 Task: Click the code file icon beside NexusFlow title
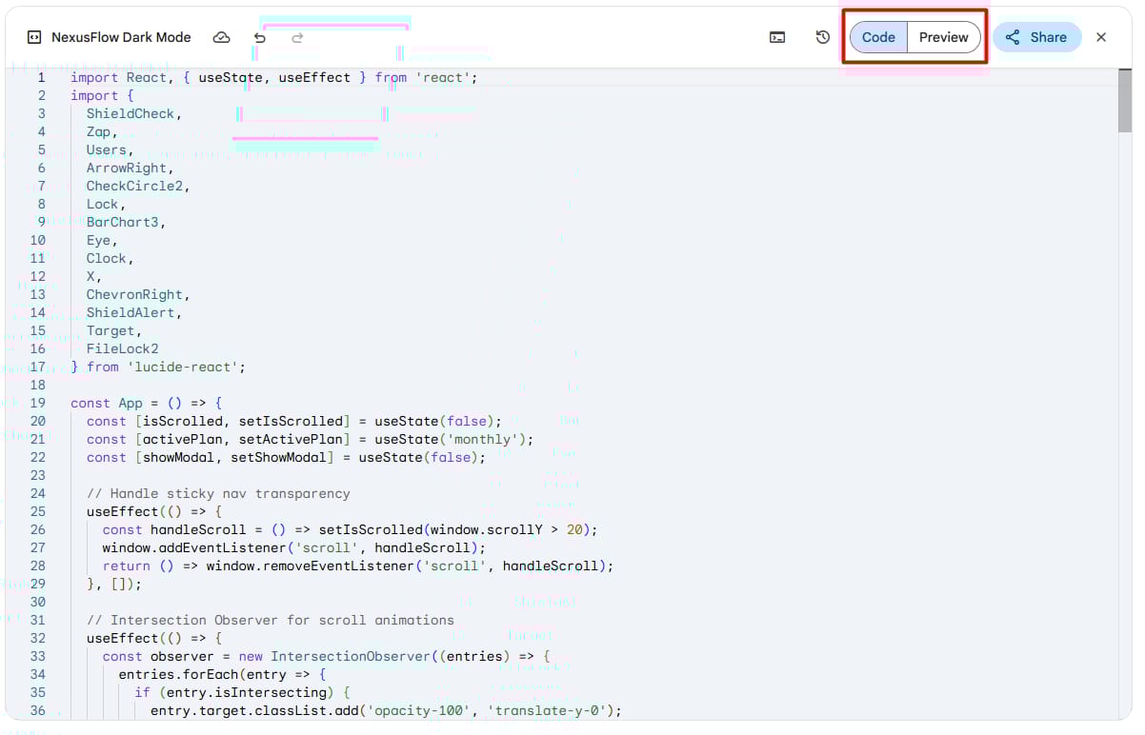click(34, 37)
